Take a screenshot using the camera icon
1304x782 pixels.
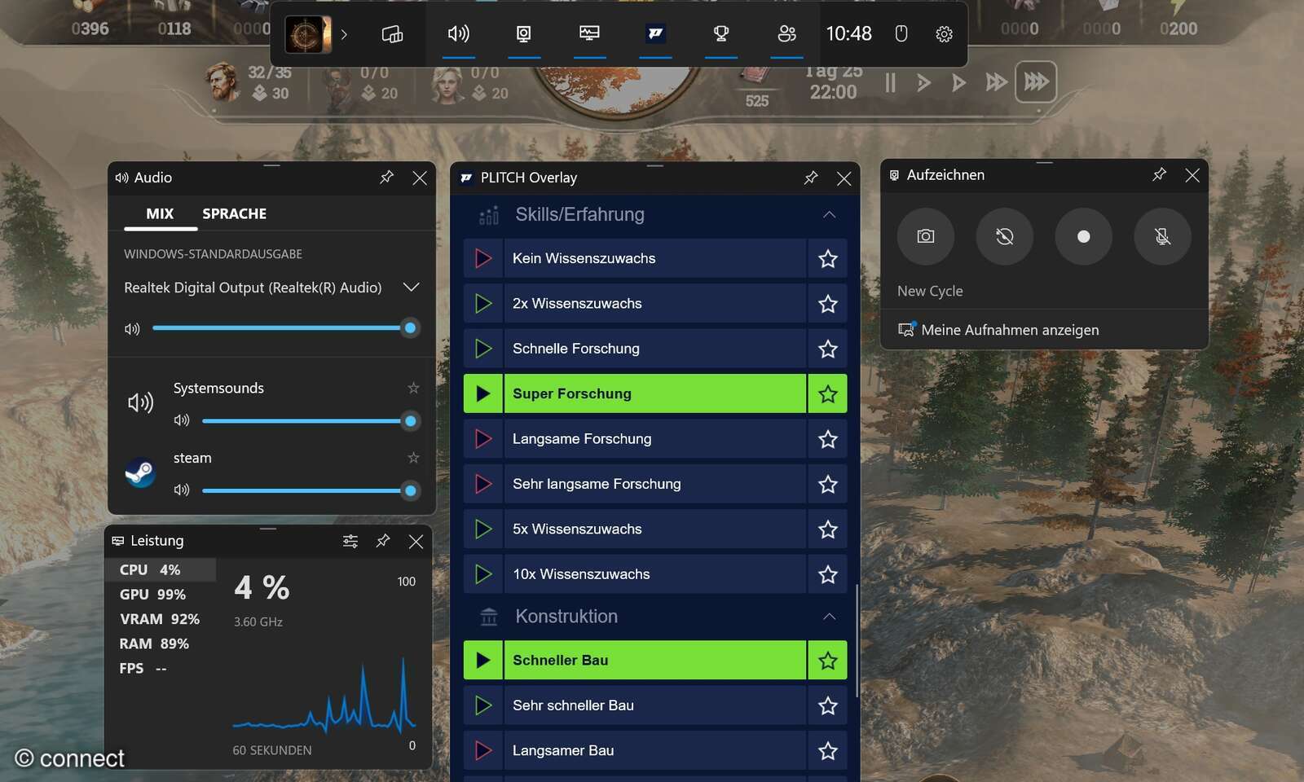click(x=925, y=237)
